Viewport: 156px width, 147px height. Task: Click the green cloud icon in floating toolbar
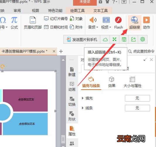click(105, 39)
